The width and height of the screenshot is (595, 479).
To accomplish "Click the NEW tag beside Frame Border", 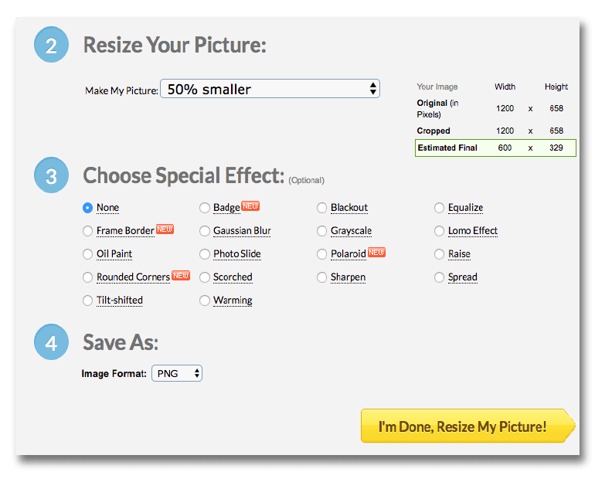I will 165,229.
